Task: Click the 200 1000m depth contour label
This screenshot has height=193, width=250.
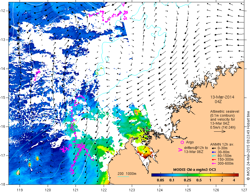Action: pos(127,174)
